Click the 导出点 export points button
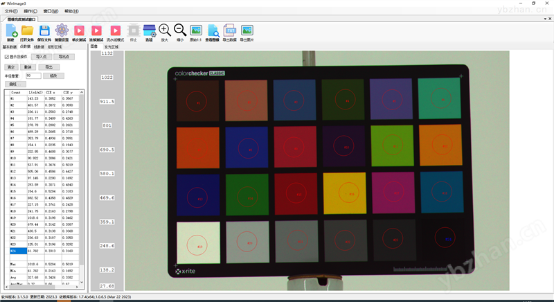This screenshot has width=554, height=302. click(64, 57)
